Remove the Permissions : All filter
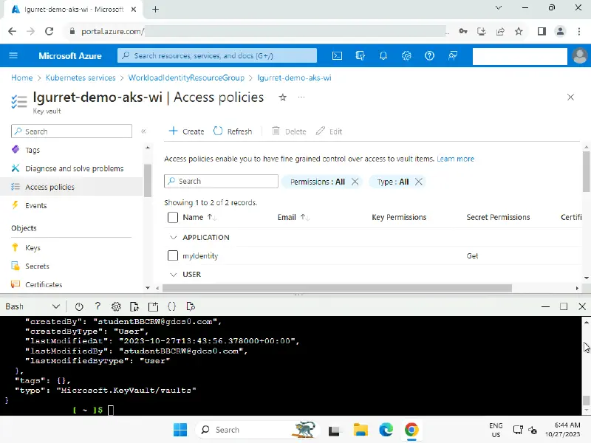 (x=355, y=182)
